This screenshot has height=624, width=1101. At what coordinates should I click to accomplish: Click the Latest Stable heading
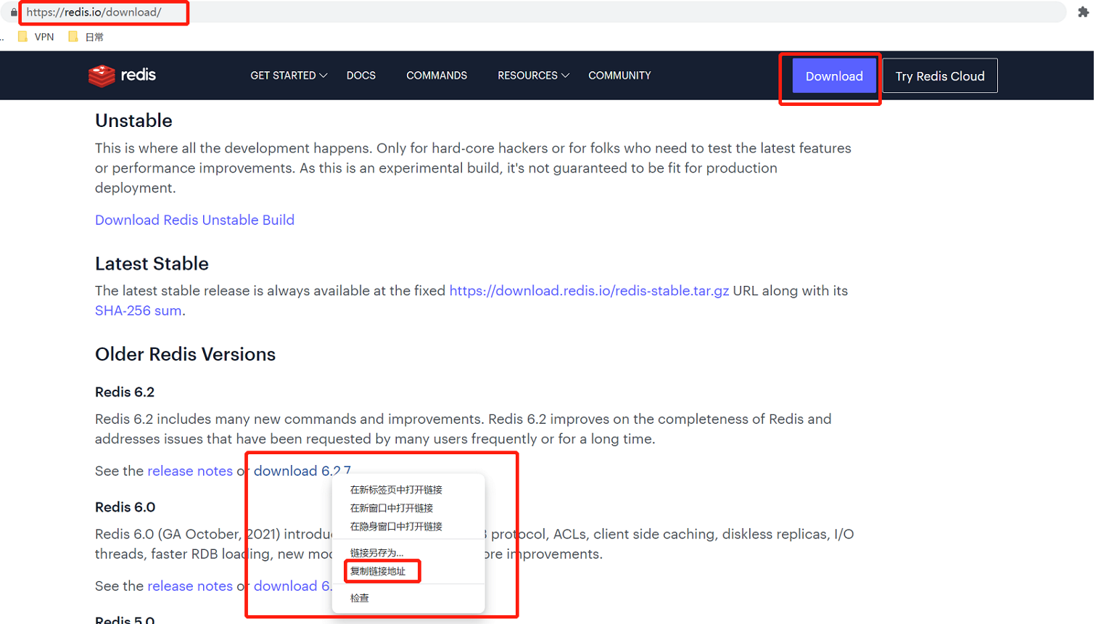pos(152,263)
